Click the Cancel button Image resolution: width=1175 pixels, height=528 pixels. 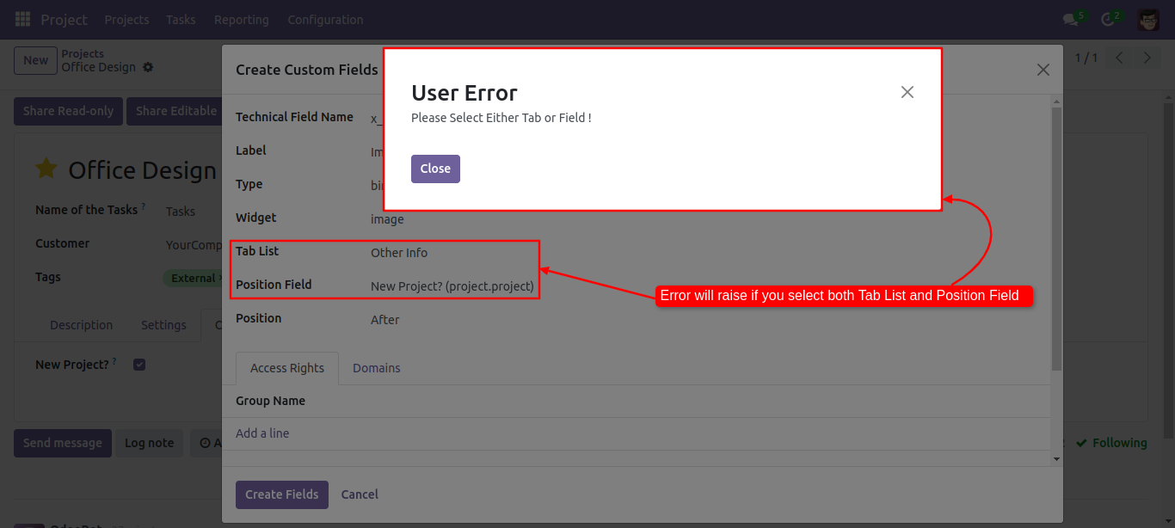[360, 494]
